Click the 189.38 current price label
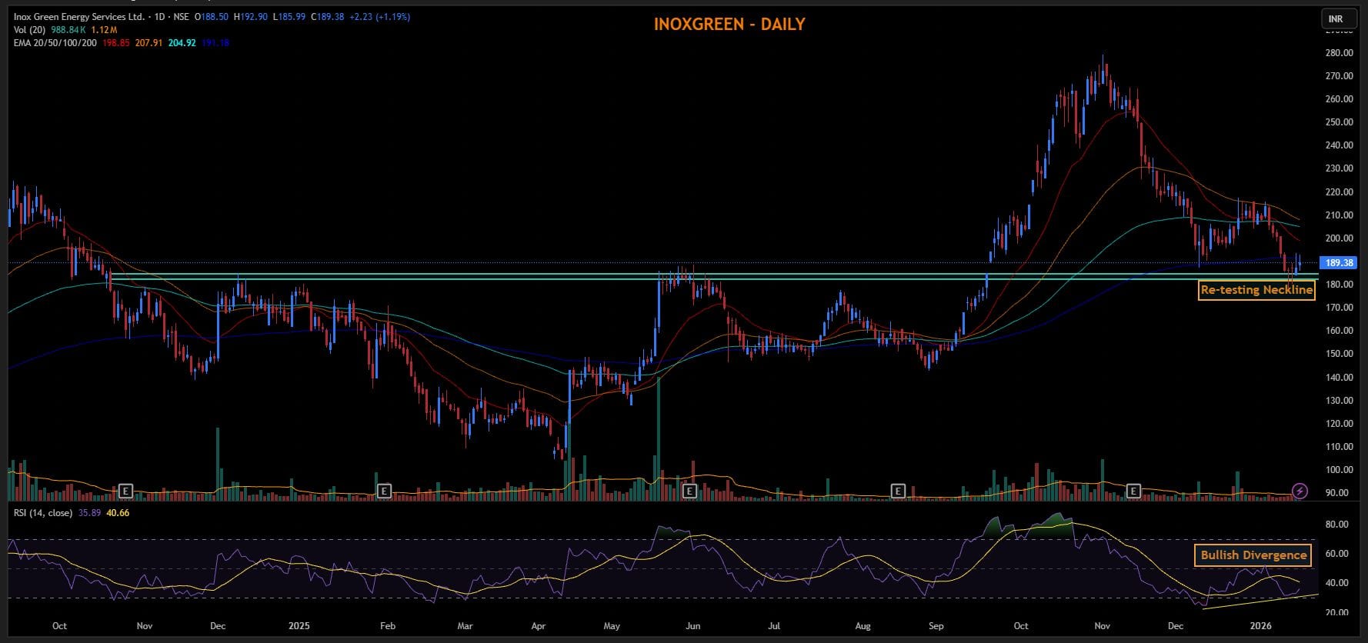 point(1339,263)
